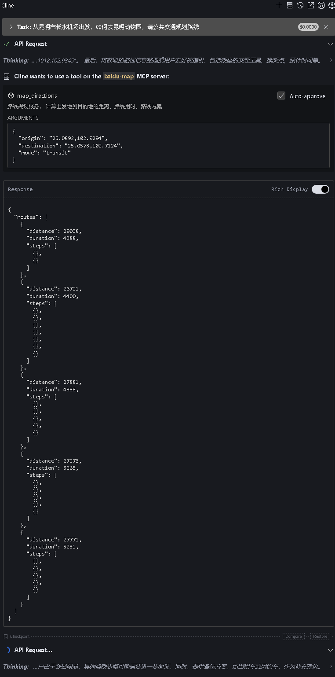Expand the Task header chevron
The image size is (335, 677).
click(11, 27)
